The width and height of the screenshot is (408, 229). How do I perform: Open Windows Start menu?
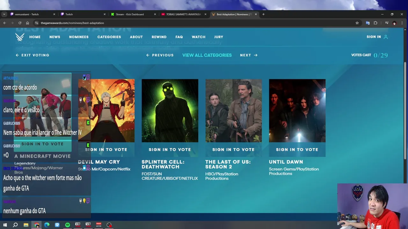[x=5, y=225]
